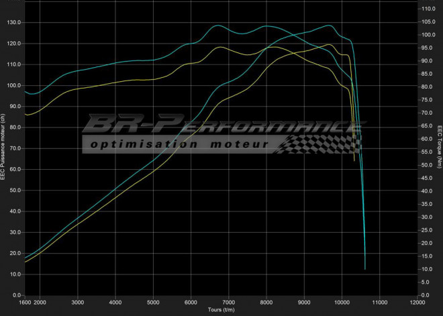
Task: Select the 'Tours (t/m)' x-axis title
Action: coord(221,310)
